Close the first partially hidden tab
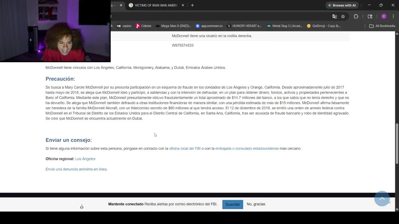399x224 pixels. coord(121,5)
